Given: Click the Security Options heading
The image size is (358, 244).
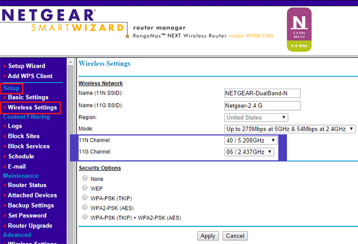Looking at the screenshot, I should pos(100,168).
